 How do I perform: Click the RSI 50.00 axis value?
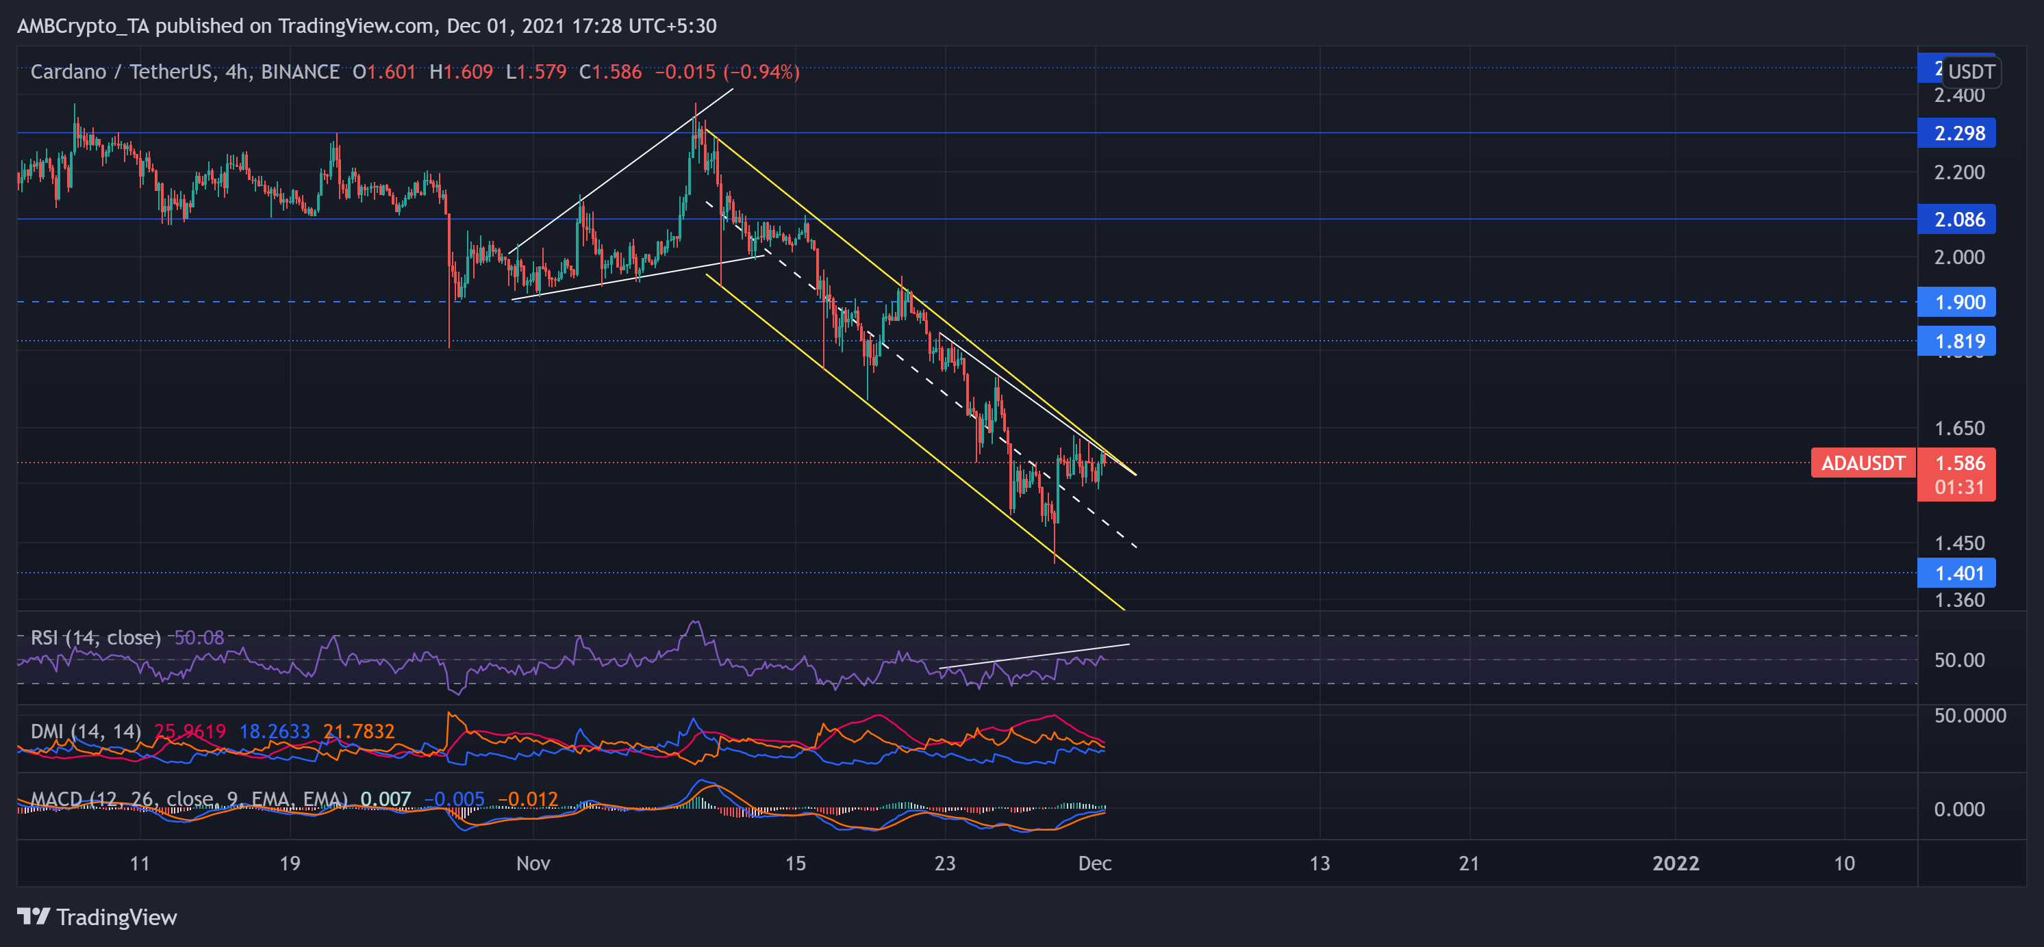point(1959,661)
